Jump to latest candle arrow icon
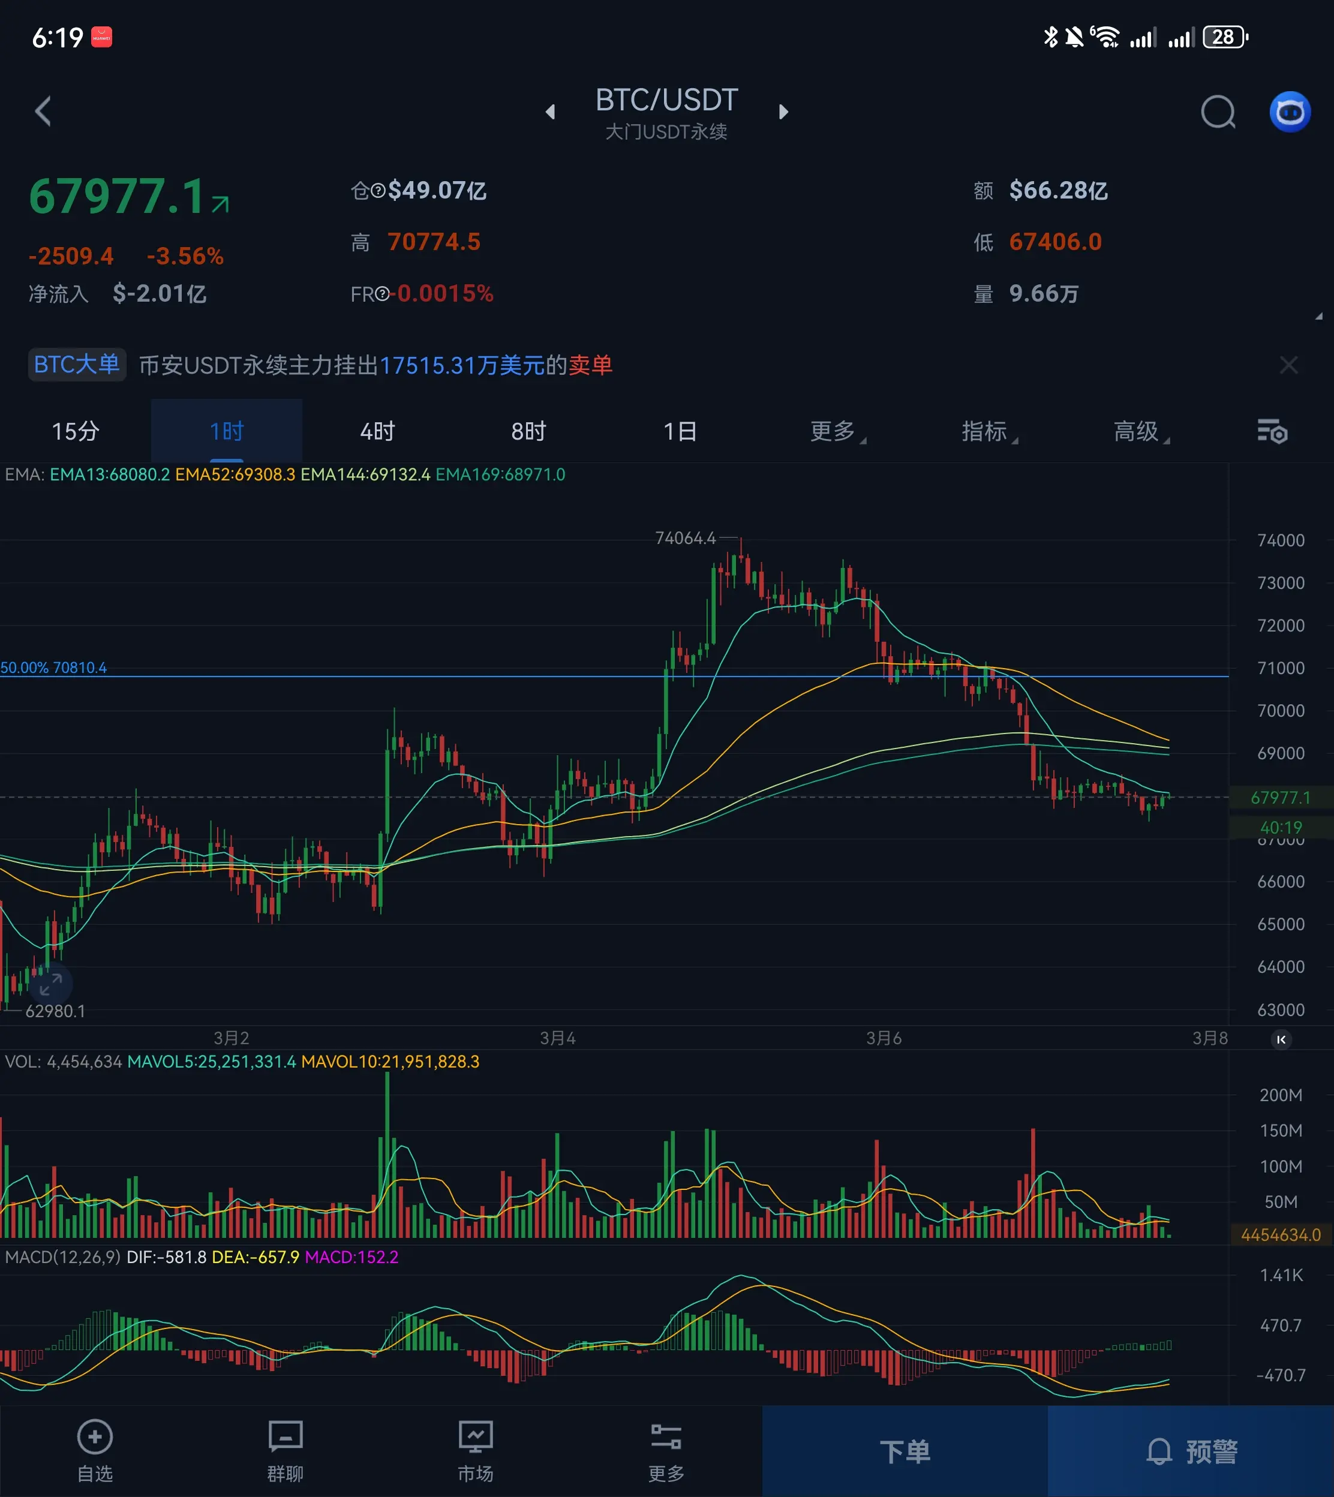This screenshot has height=1497, width=1334. tap(1281, 1039)
